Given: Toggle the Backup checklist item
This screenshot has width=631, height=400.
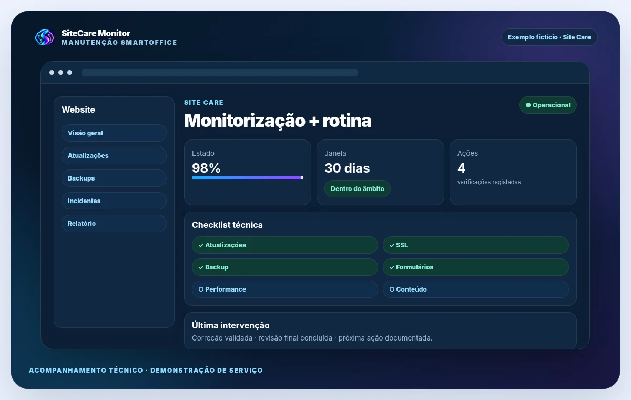Looking at the screenshot, I should click(x=285, y=267).
